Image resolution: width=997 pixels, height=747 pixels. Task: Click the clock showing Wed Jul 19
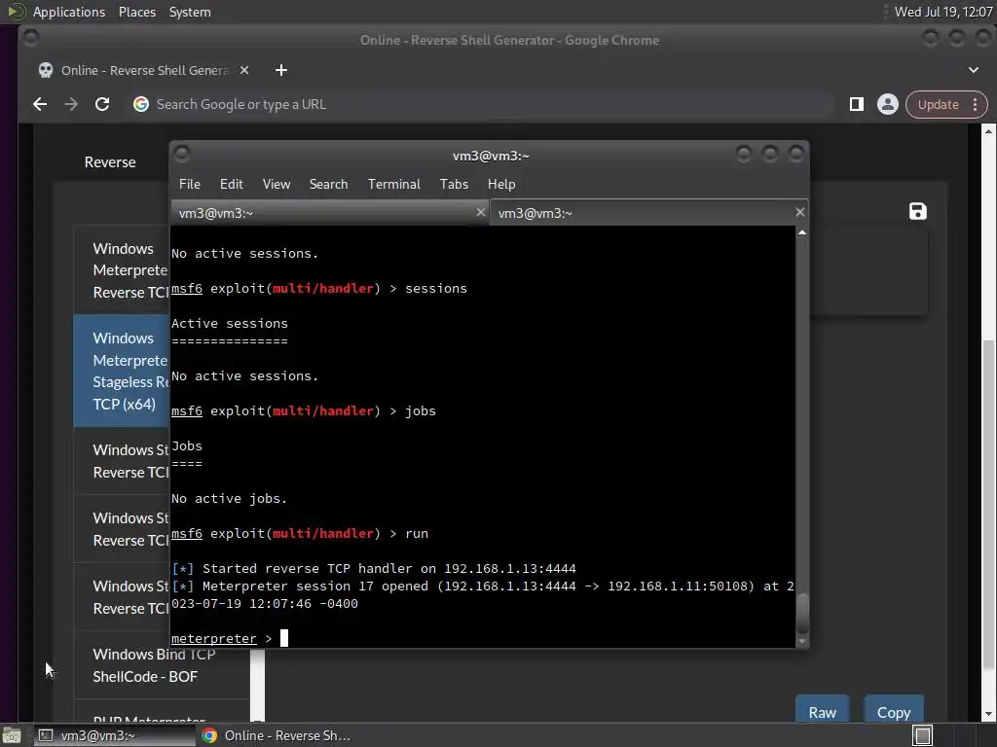(942, 12)
